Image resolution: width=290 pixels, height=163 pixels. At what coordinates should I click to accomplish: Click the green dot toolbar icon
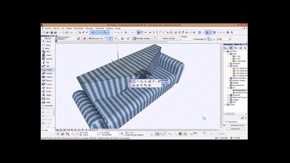[194, 33]
